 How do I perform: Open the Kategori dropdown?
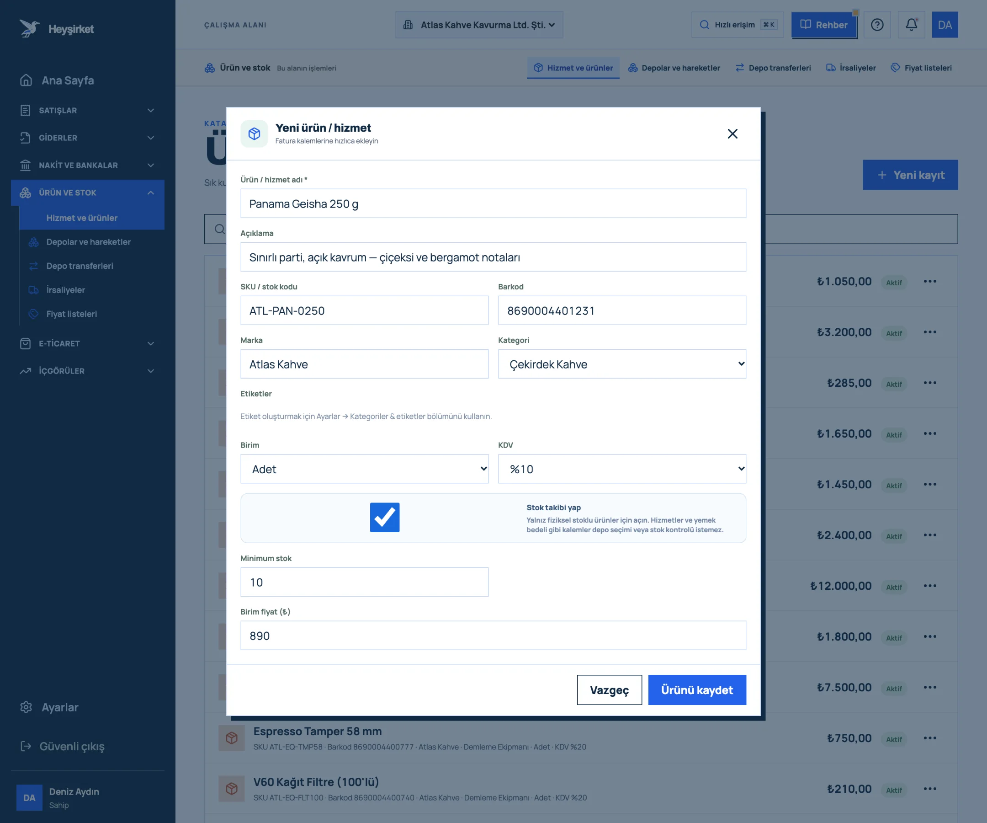coord(622,364)
